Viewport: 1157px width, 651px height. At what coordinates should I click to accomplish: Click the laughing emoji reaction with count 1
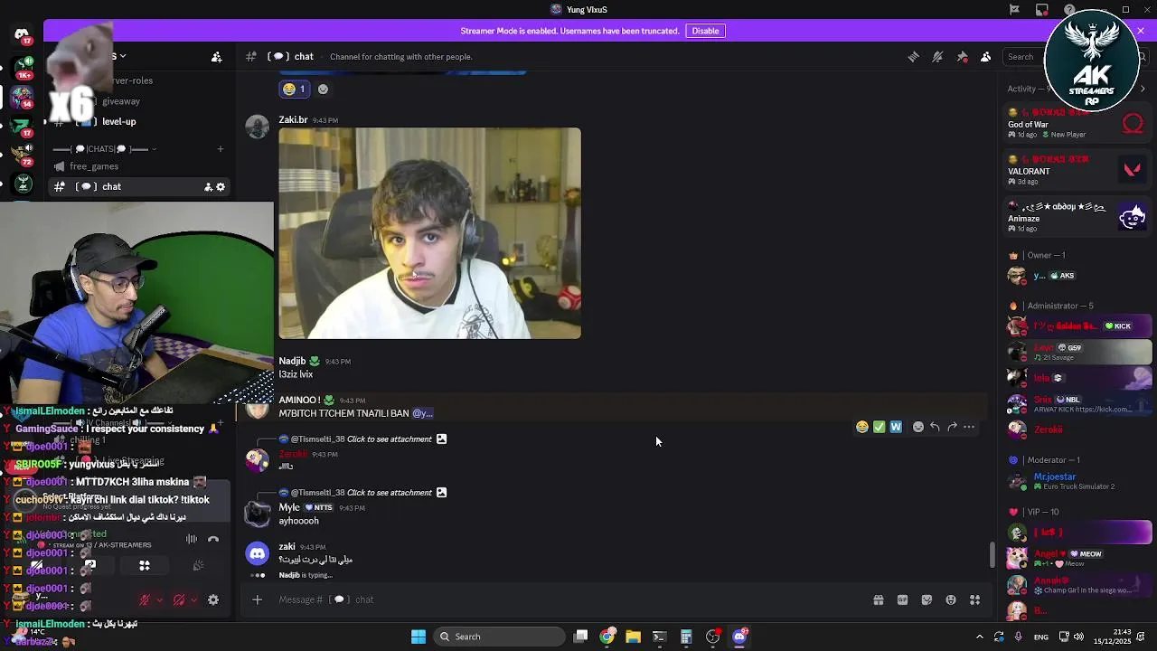click(x=294, y=89)
